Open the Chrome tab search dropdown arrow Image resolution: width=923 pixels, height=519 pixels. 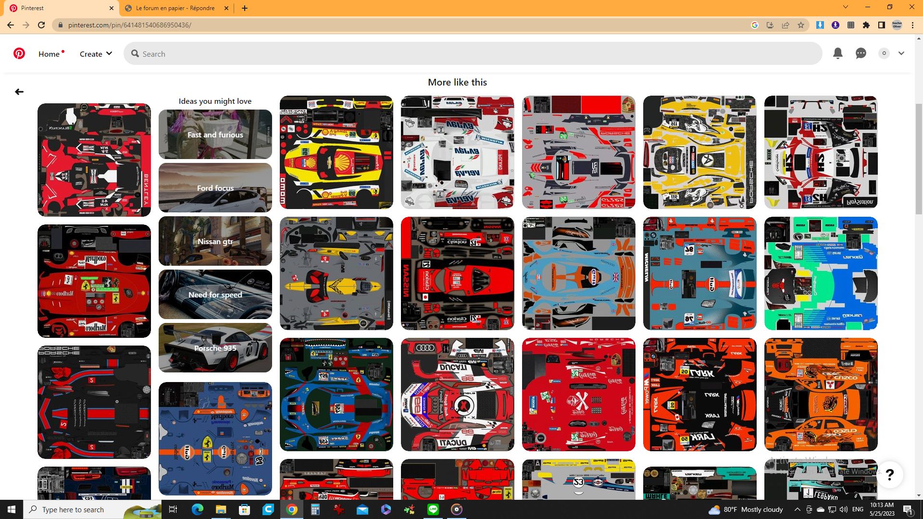(x=845, y=7)
